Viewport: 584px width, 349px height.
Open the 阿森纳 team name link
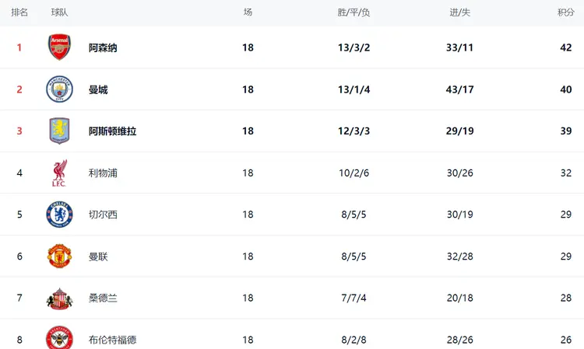tap(103, 48)
